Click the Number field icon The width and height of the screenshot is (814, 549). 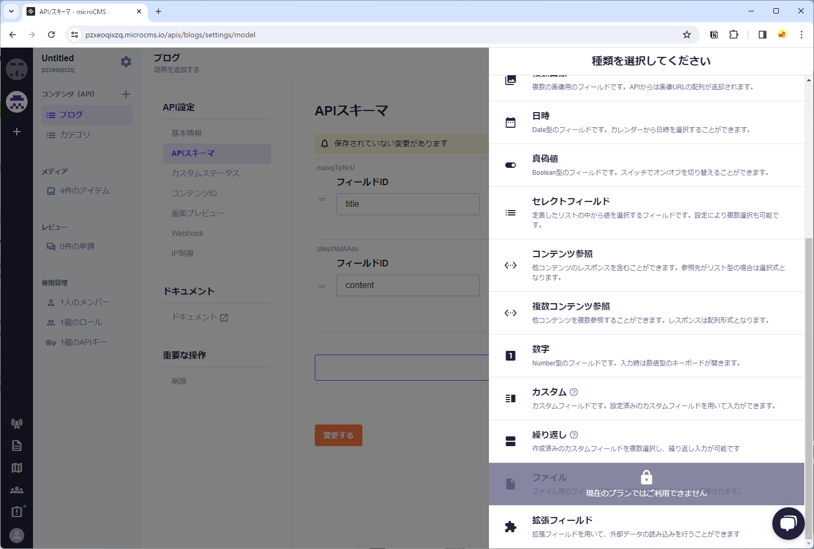point(511,356)
